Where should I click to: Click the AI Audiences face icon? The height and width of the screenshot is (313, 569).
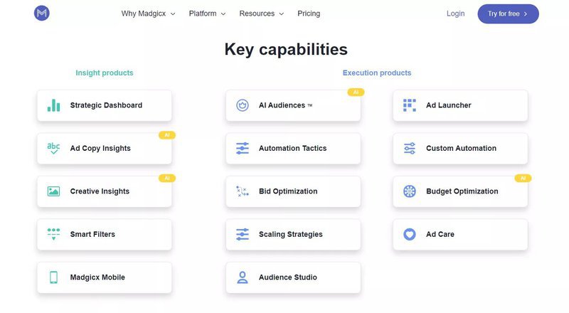pos(243,105)
